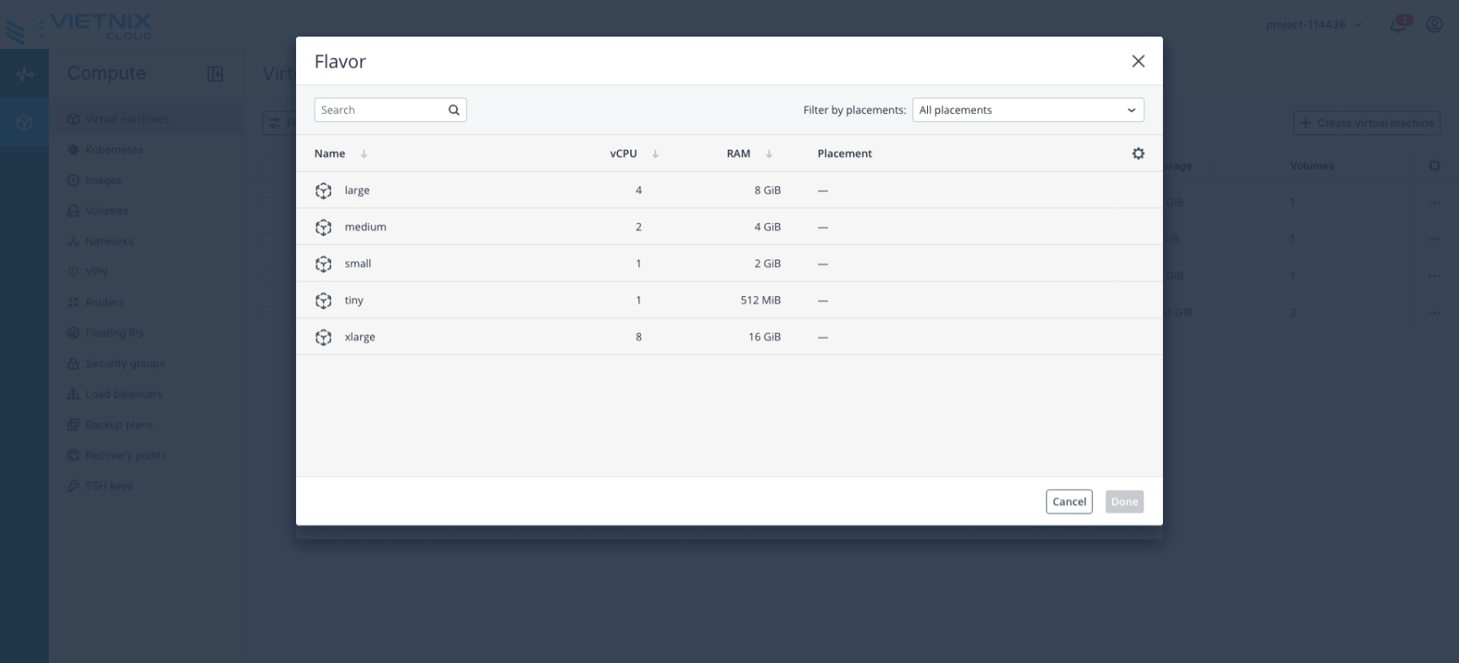The width and height of the screenshot is (1459, 663).
Task: Sort flavors by Name arrow
Action: [x=364, y=154]
